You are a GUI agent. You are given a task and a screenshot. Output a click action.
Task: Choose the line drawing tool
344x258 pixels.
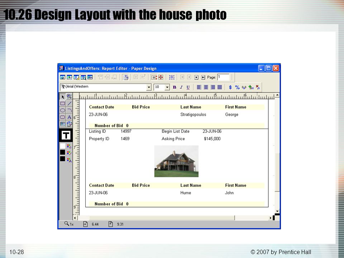click(x=69, y=103)
